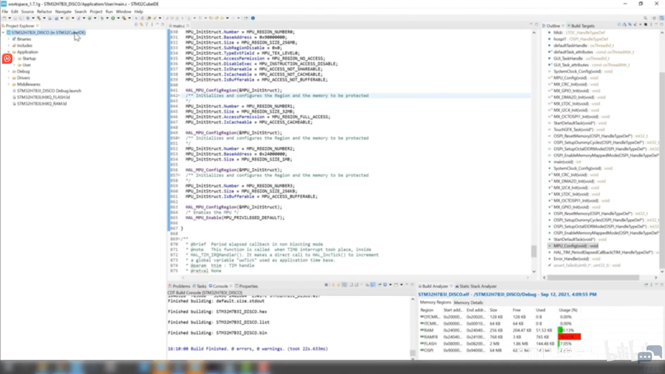The height and width of the screenshot is (374, 665).
Task: Sort by the Usage (%) column header
Action: 568,310
